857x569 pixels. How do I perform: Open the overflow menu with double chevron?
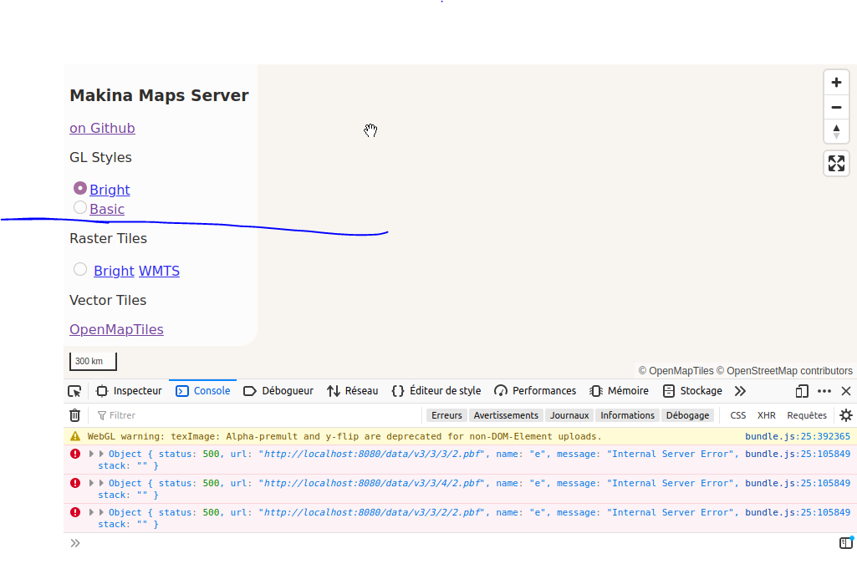740,390
